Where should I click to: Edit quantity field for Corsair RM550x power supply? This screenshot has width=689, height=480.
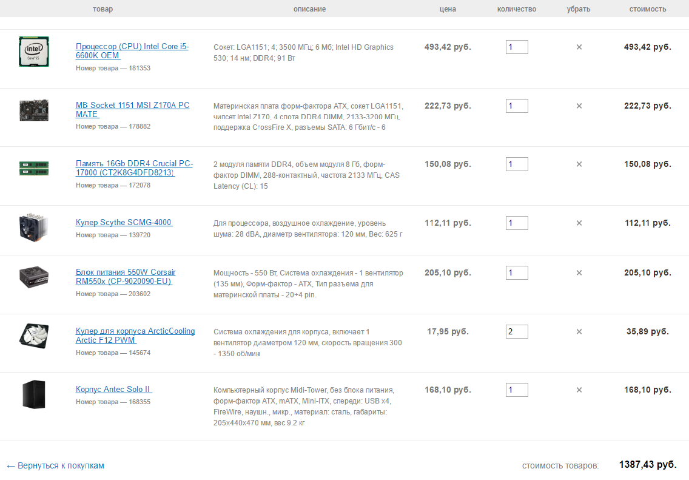tap(517, 272)
